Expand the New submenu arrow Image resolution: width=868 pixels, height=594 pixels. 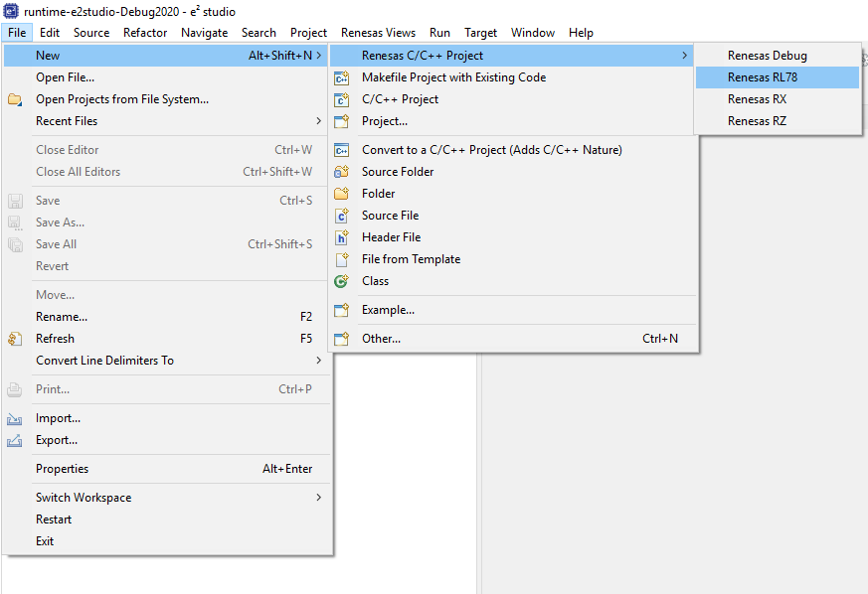(x=319, y=56)
